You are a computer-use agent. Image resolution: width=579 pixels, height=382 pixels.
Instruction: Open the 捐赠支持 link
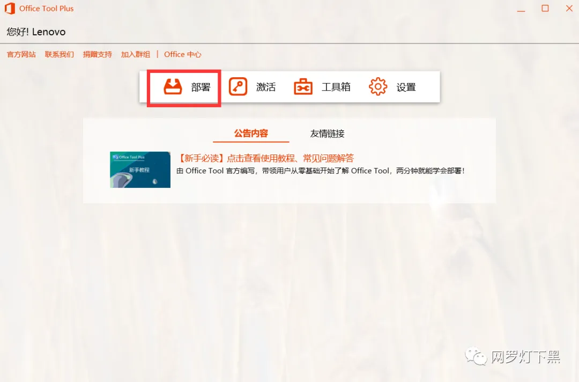98,54
